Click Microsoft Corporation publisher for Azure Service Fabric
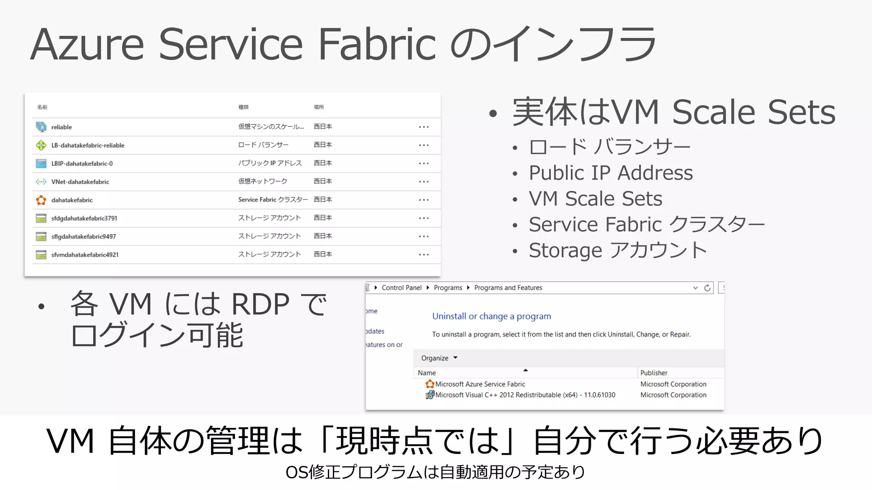872x490 pixels. click(x=673, y=384)
